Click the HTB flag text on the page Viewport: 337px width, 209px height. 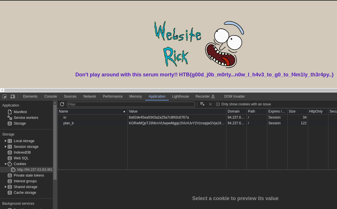[256, 75]
